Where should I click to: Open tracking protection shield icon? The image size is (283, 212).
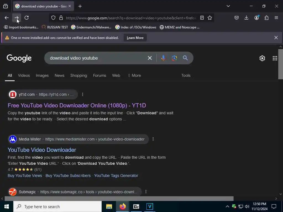[53, 18]
